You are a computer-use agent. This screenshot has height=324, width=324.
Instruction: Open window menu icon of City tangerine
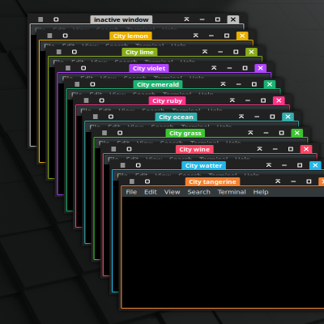(x=132, y=181)
